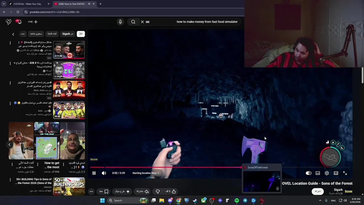Screen dimensions: 364x205
Task: Open Chrome tab search dropdown
Action: pyautogui.click(x=3, y=4)
